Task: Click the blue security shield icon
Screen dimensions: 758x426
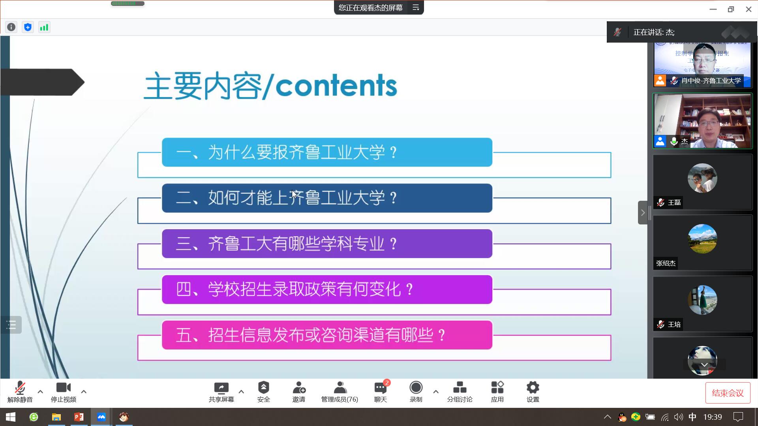Action: (x=28, y=27)
